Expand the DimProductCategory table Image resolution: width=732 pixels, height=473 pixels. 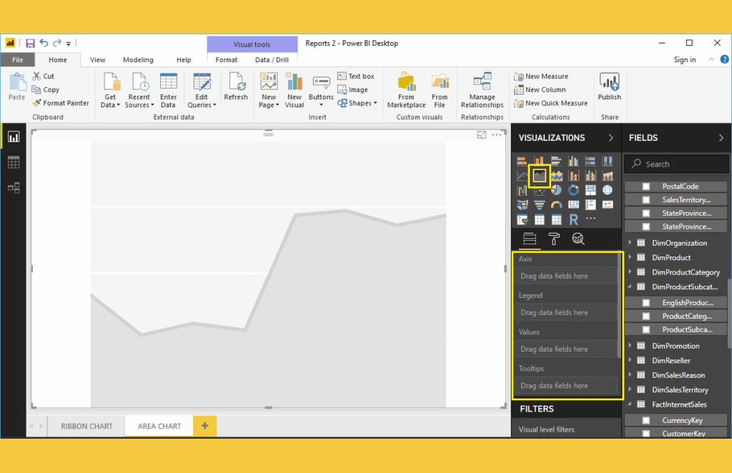[630, 272]
